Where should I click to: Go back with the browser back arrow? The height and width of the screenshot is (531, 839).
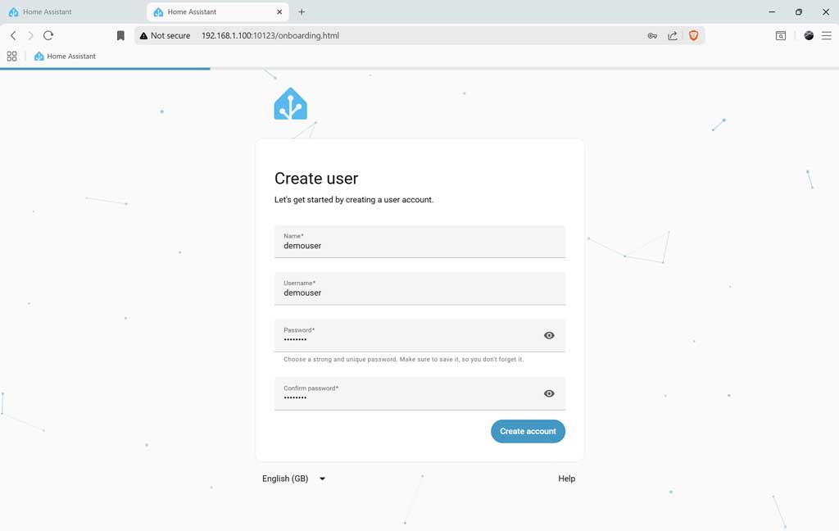pos(13,35)
